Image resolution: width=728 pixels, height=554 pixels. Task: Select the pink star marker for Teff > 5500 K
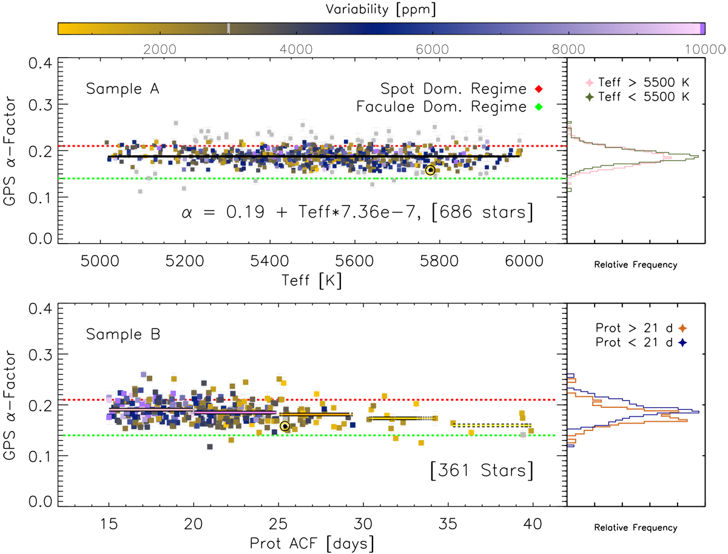click(587, 83)
